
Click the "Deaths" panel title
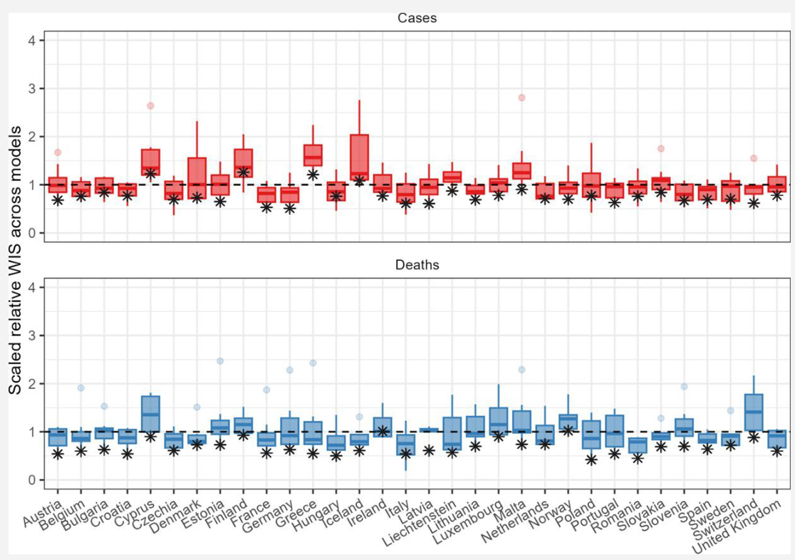click(417, 265)
